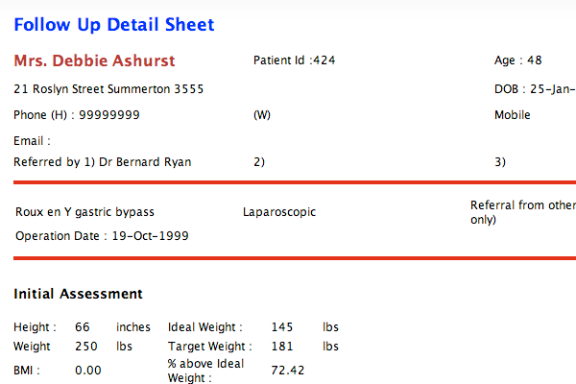Click the BMI value 0.00
This screenshot has width=576, height=384.
point(88,370)
